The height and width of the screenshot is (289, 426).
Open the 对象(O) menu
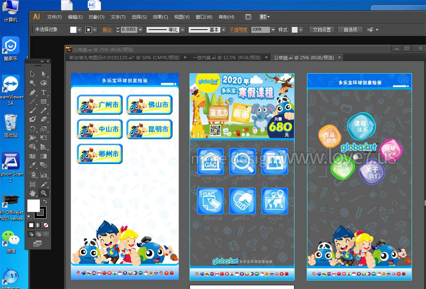click(97, 17)
